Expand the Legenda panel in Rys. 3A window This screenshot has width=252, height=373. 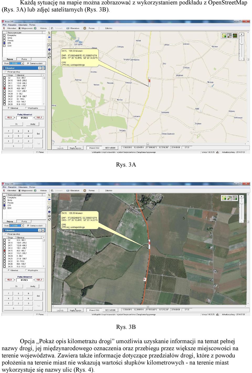click(60, 148)
